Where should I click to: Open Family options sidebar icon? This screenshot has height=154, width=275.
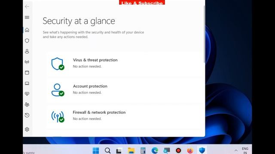click(27, 104)
